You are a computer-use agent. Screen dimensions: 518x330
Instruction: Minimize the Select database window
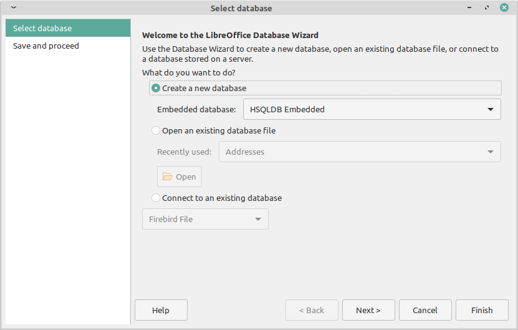point(469,8)
